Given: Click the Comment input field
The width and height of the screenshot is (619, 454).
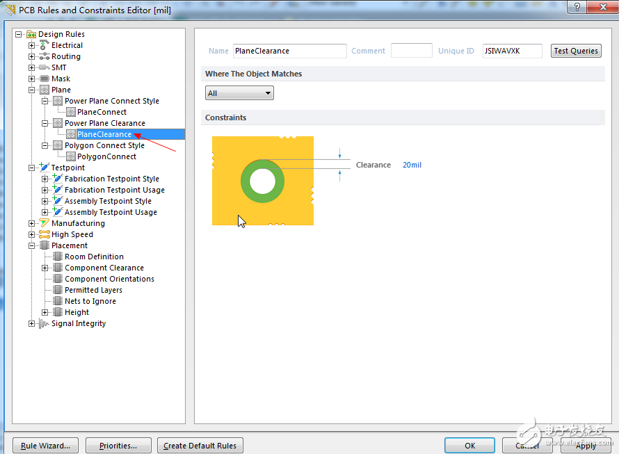Looking at the screenshot, I should coord(411,51).
